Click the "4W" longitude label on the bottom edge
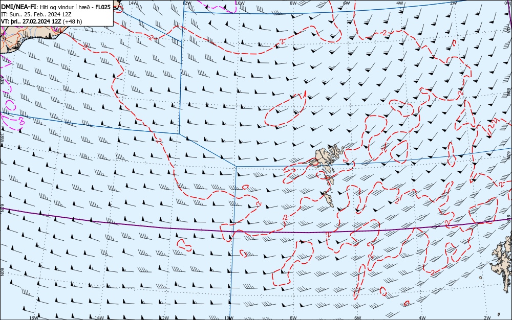Screen dimensions: 512x320 (422, 318)
